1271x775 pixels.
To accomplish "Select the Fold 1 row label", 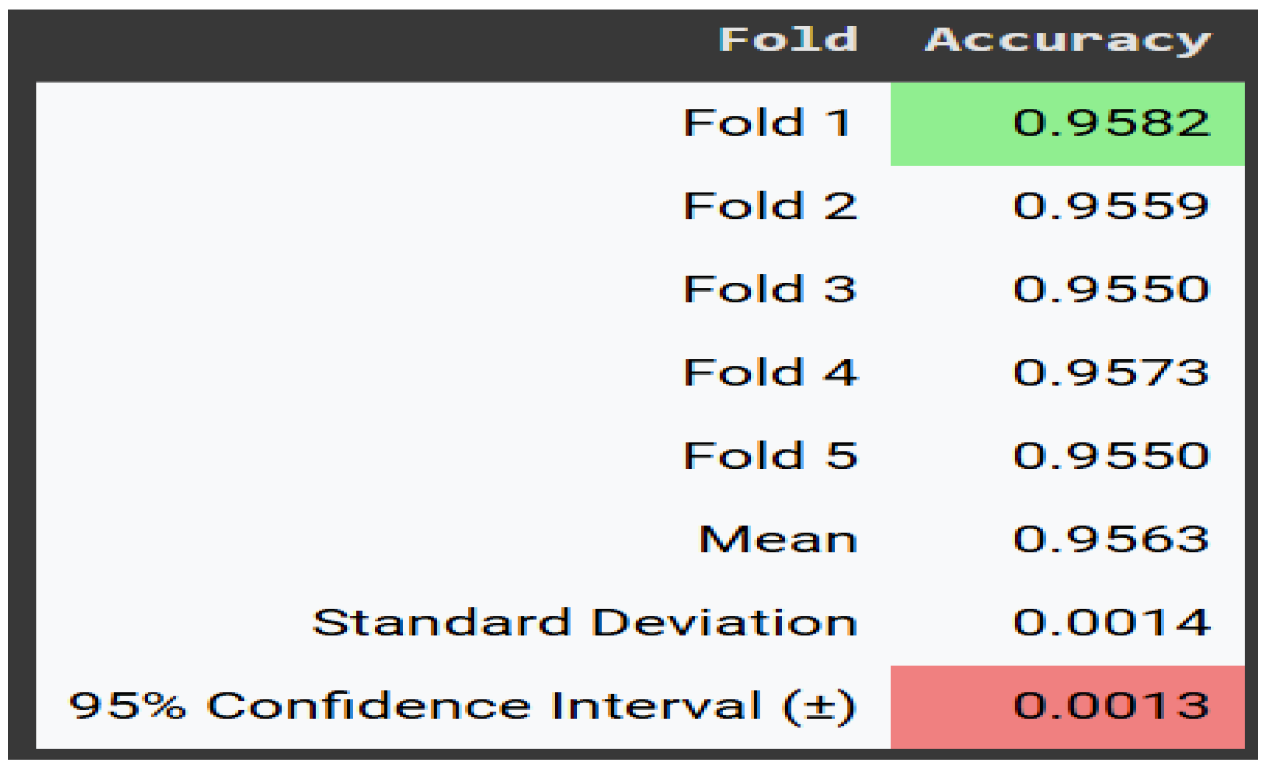I will 768,123.
